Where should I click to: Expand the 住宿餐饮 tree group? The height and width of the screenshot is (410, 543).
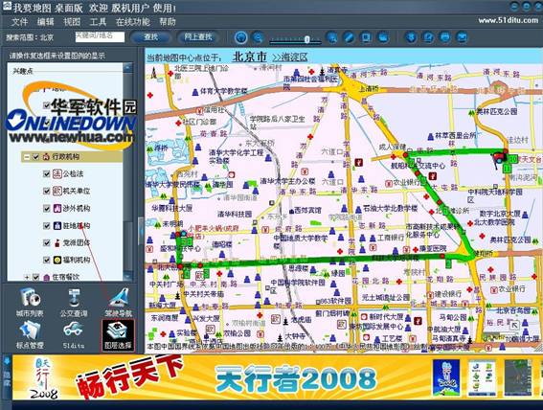[x=26, y=277]
